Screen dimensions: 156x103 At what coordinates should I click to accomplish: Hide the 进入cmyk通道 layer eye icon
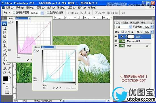(116, 41)
